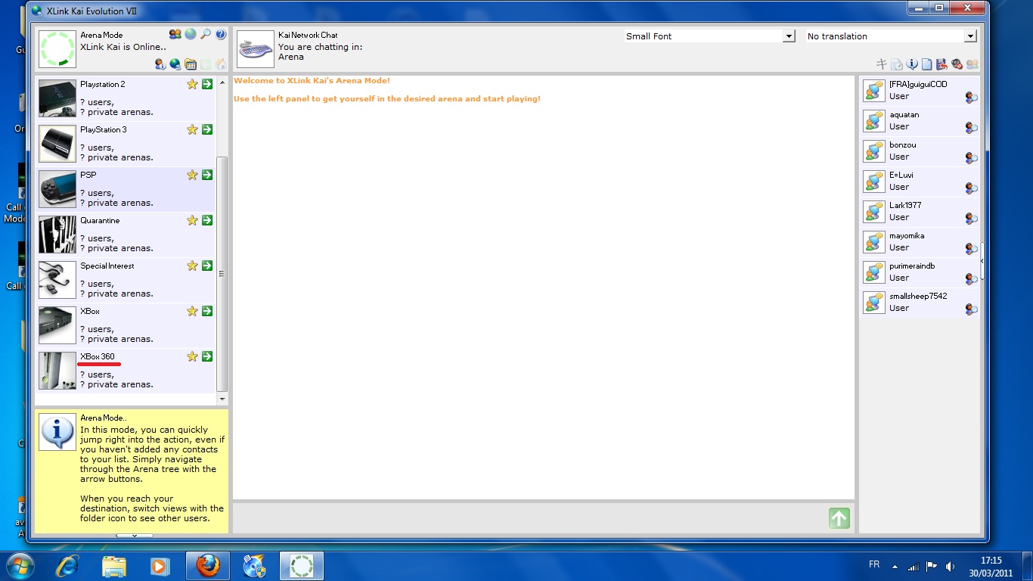The height and width of the screenshot is (581, 1033).
Task: Select the XBox 360 arena entry
Action: pyautogui.click(x=126, y=371)
